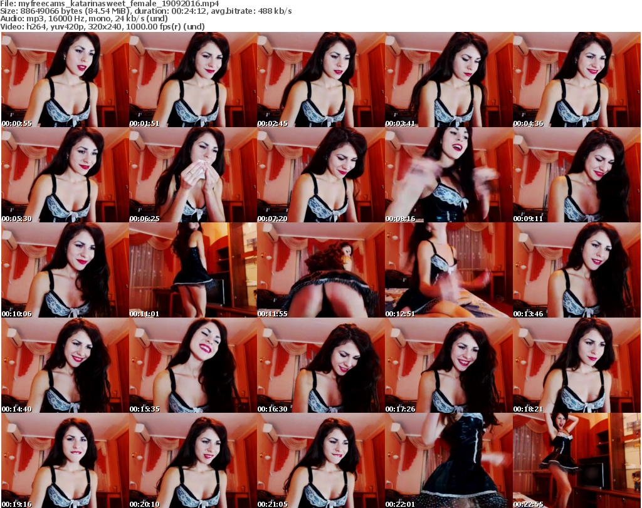Click the 'File:' name line in header
This screenshot has height=508, width=642.
point(110,4)
